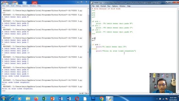Open the Run menu in editor

tap(109, 6)
